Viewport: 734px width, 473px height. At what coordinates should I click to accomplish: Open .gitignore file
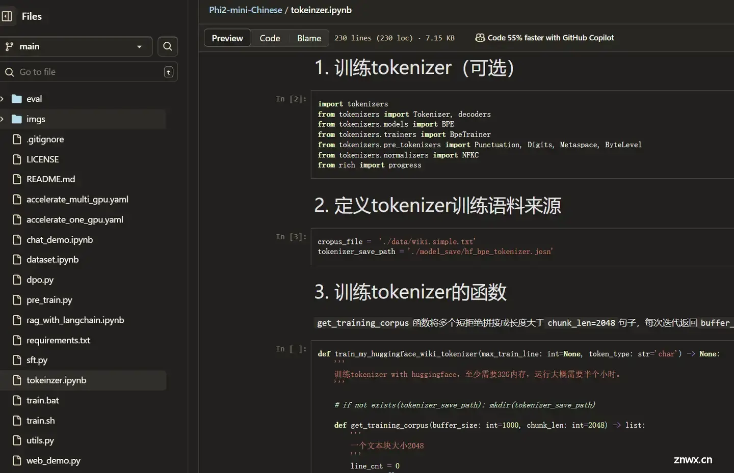[45, 139]
